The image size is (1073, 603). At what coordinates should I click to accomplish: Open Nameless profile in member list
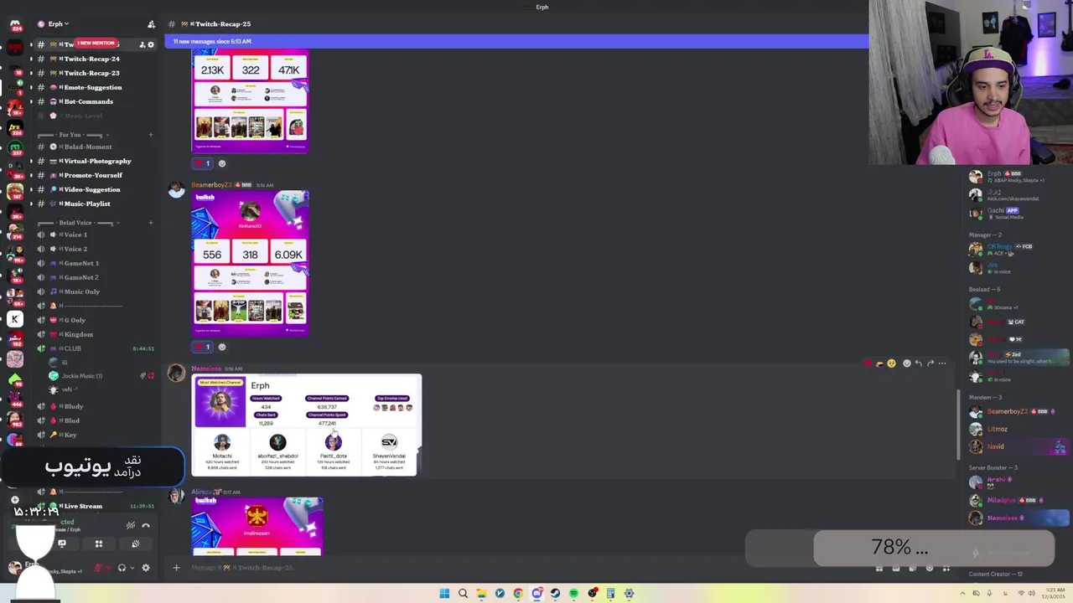(1019, 518)
